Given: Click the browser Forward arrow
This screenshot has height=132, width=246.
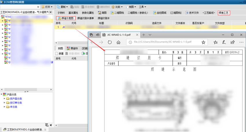Looking at the screenshot, I should [x=101, y=42].
